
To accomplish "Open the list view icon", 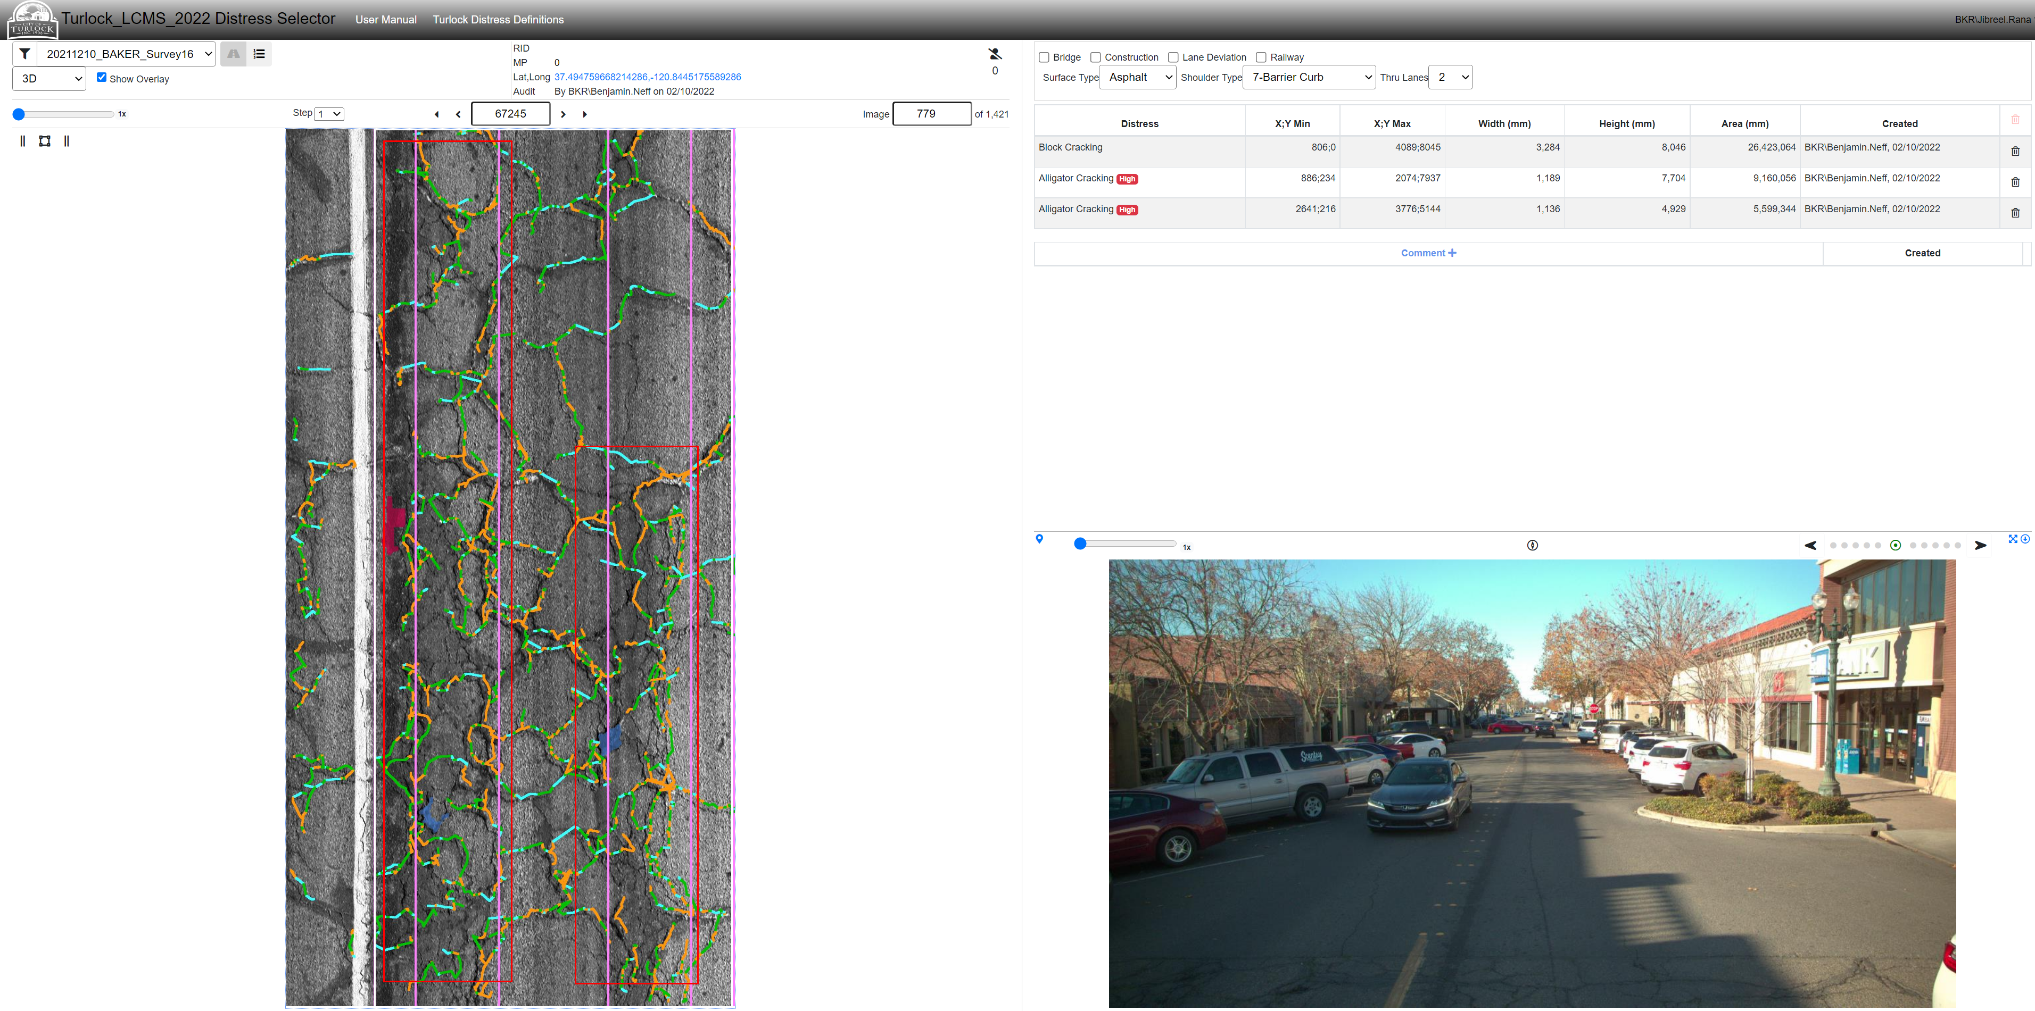I will [x=259, y=54].
